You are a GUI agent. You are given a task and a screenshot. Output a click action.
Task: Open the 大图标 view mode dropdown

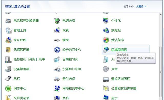coord(141,6)
